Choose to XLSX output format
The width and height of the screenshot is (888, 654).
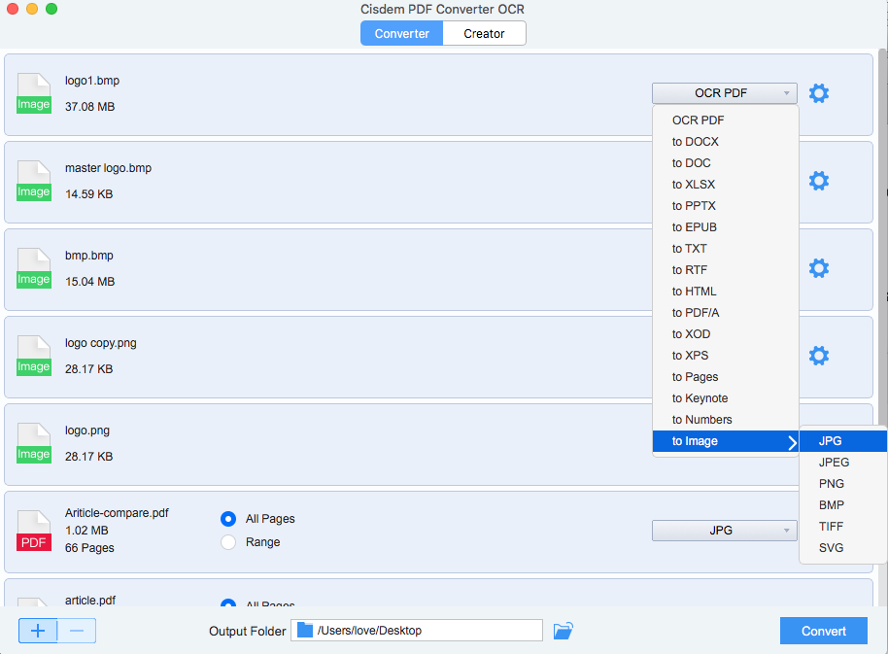pyautogui.click(x=726, y=185)
